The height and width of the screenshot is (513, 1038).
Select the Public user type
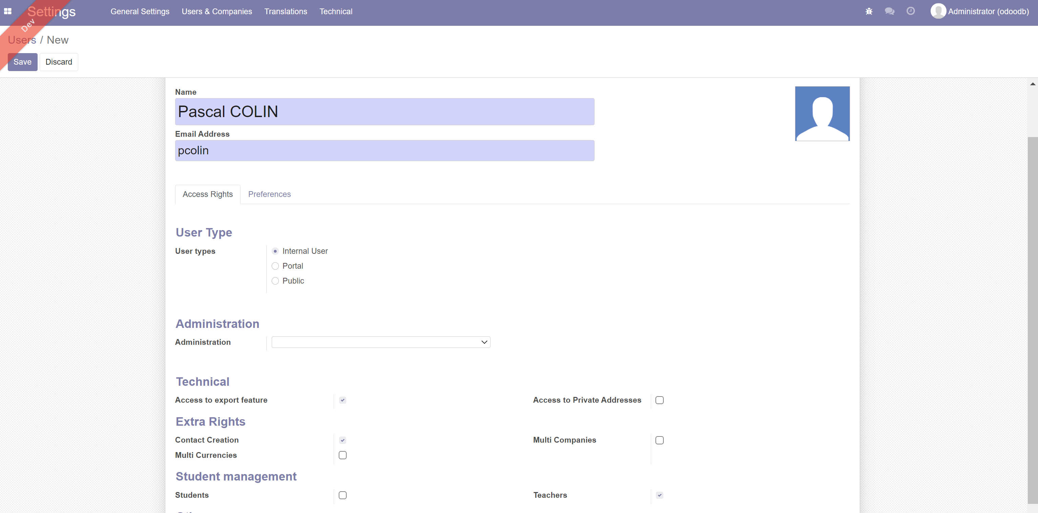coord(275,281)
